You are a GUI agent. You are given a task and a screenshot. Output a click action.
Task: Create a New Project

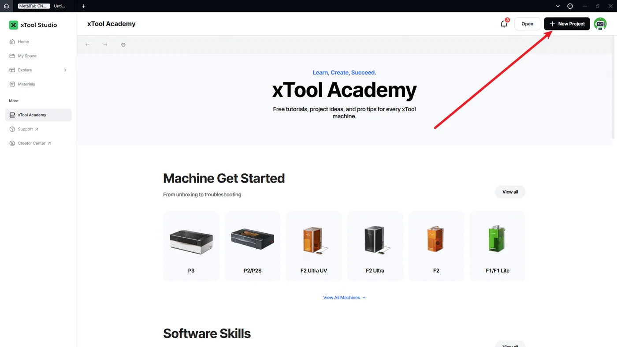point(567,24)
